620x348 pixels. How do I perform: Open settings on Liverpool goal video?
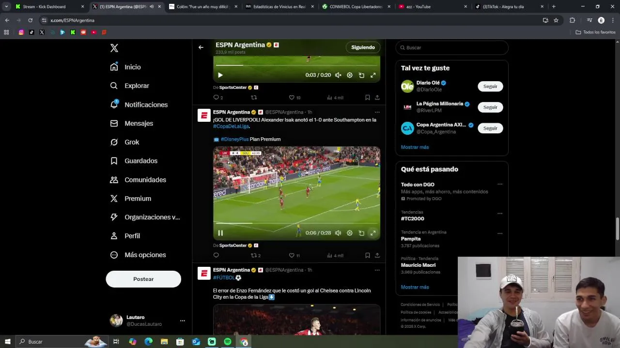[x=350, y=233]
